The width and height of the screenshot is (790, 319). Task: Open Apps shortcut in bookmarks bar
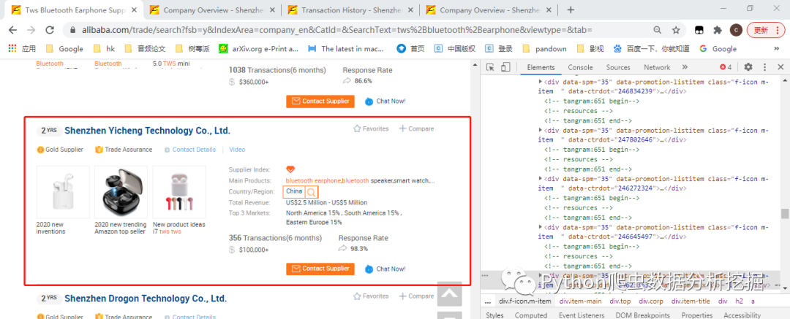(x=22, y=49)
